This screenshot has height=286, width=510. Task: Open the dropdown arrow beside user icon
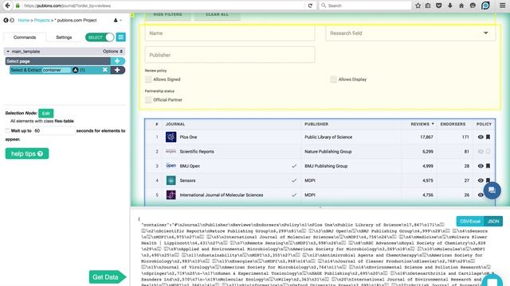coord(120,20)
